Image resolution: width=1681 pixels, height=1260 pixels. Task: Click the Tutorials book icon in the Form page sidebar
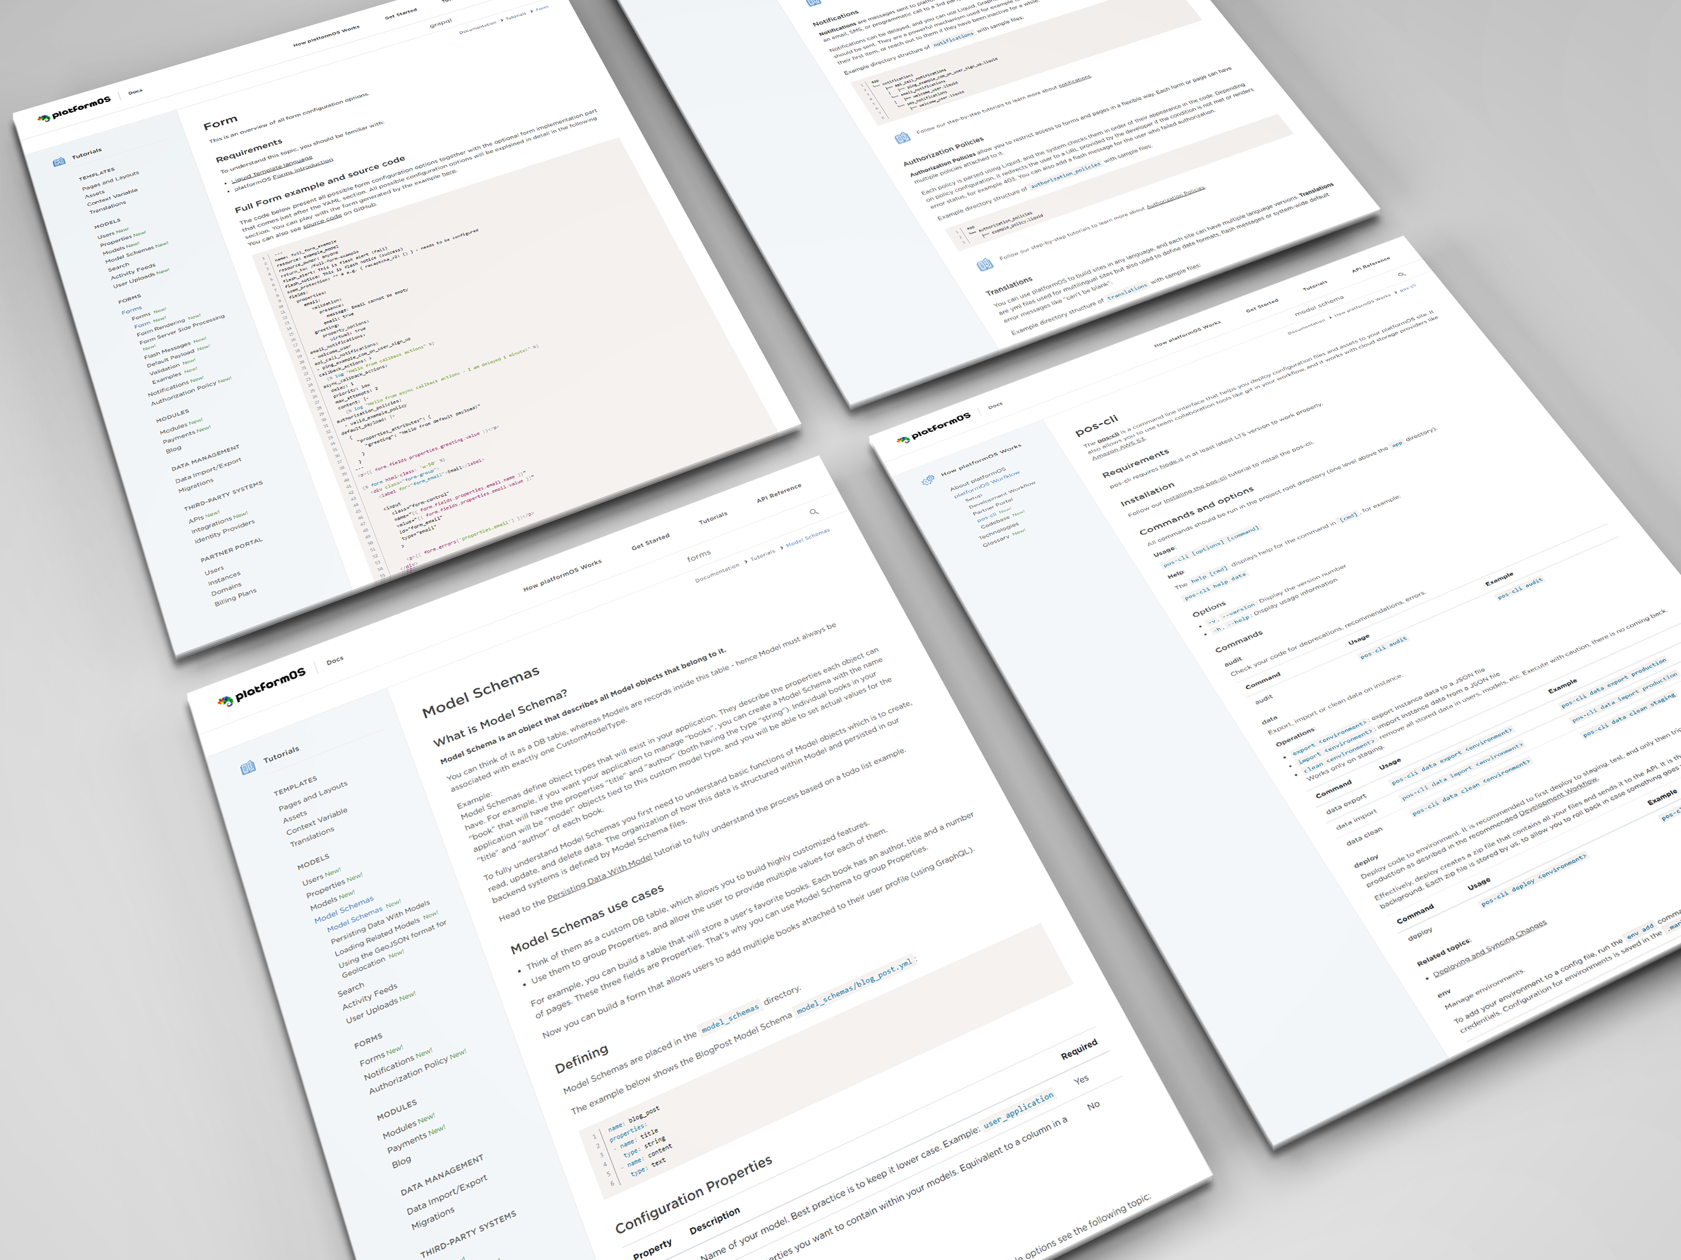(x=58, y=162)
